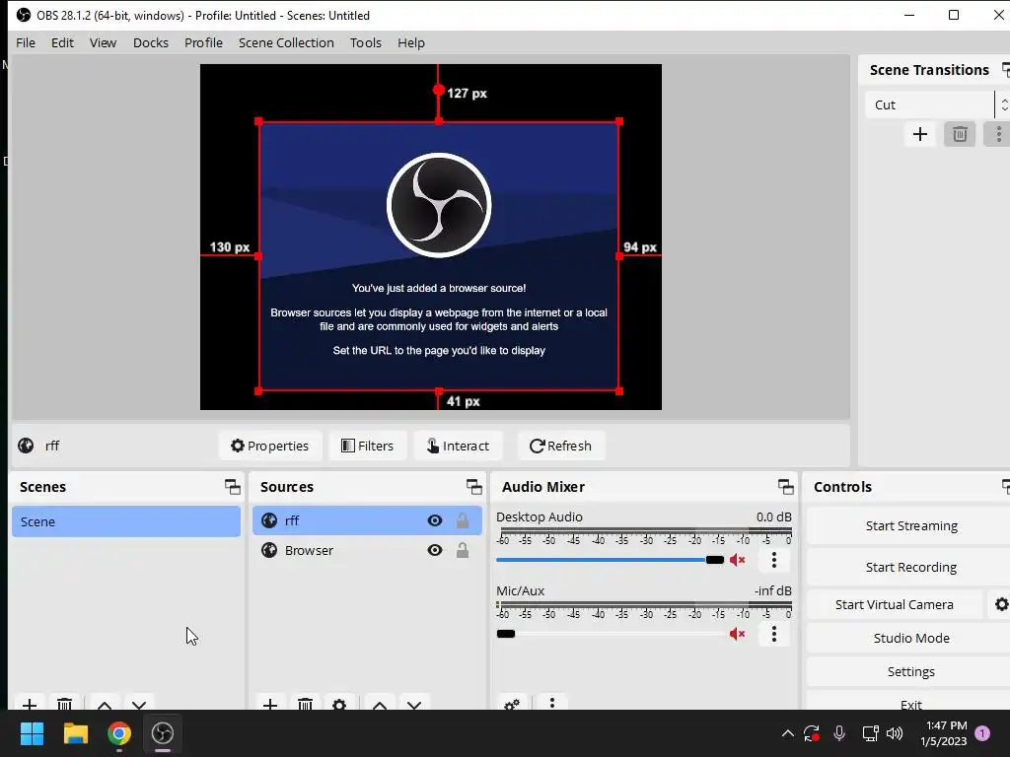The image size is (1010, 757).
Task: Select the Scene item in Scenes list
Action: tap(126, 521)
